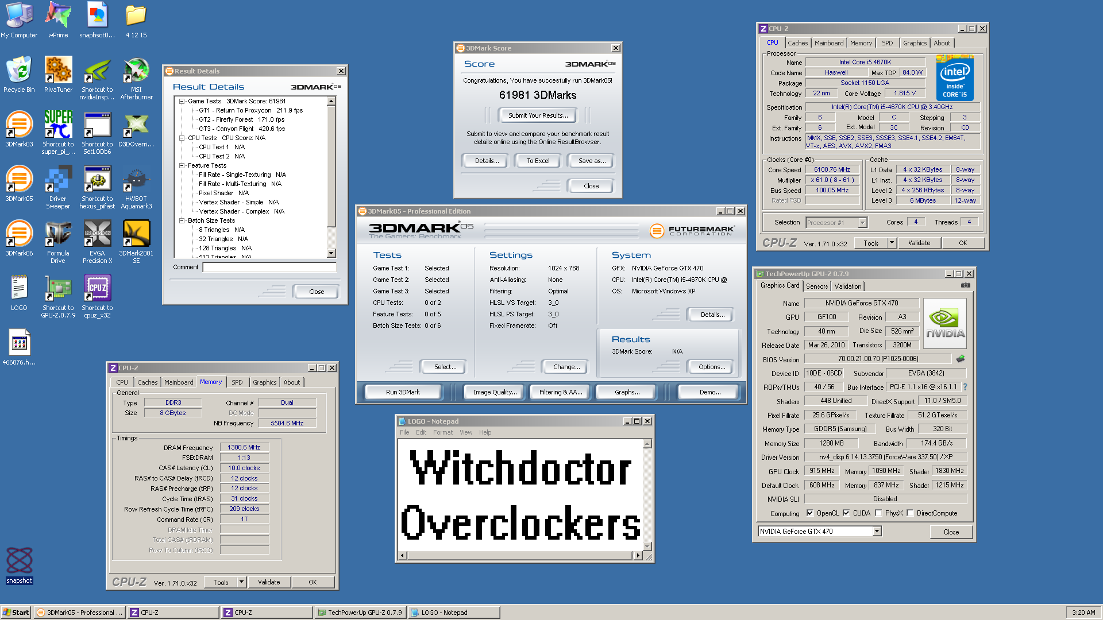Viewport: 1103px width, 620px height.
Task: Collapse the Feature Tests tree node
Action: [182, 165]
